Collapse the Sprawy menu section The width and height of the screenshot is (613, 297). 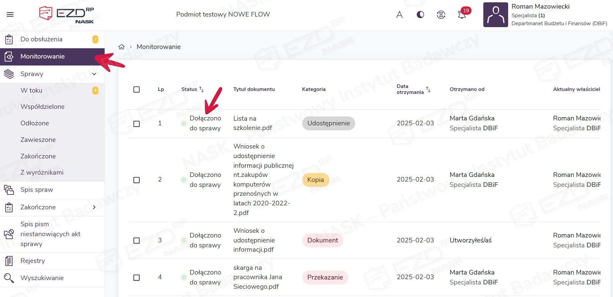[x=94, y=74]
